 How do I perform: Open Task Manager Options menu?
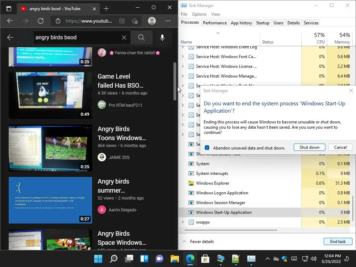[199, 14]
